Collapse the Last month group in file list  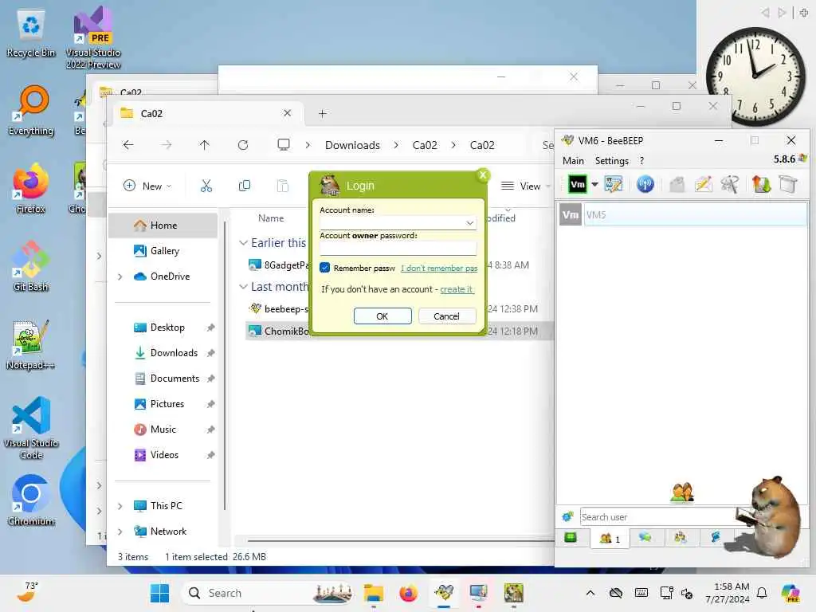click(242, 287)
